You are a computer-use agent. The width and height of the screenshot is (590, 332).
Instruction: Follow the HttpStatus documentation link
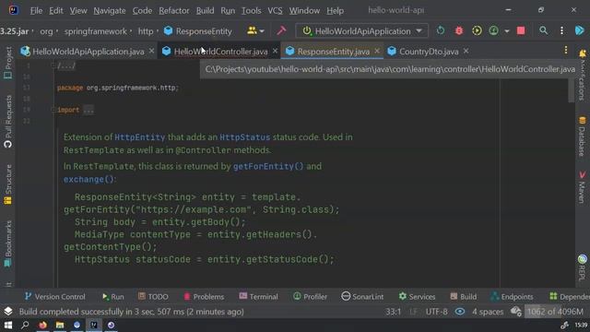244,137
